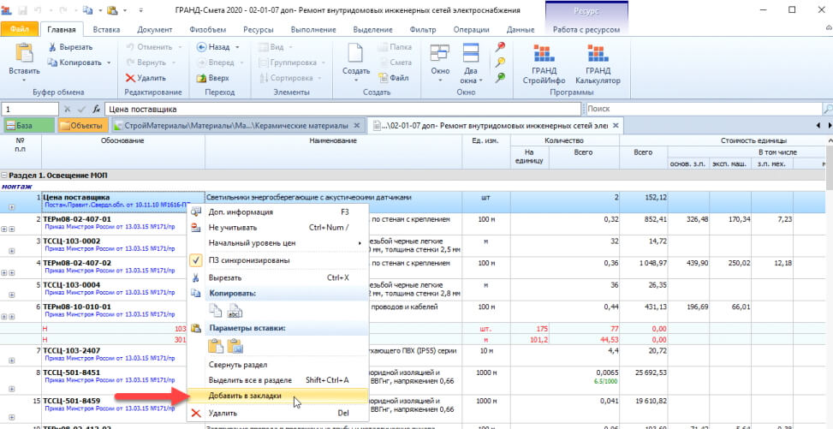Click the Два окна split-view icon
833x429 pixels.
click(470, 53)
